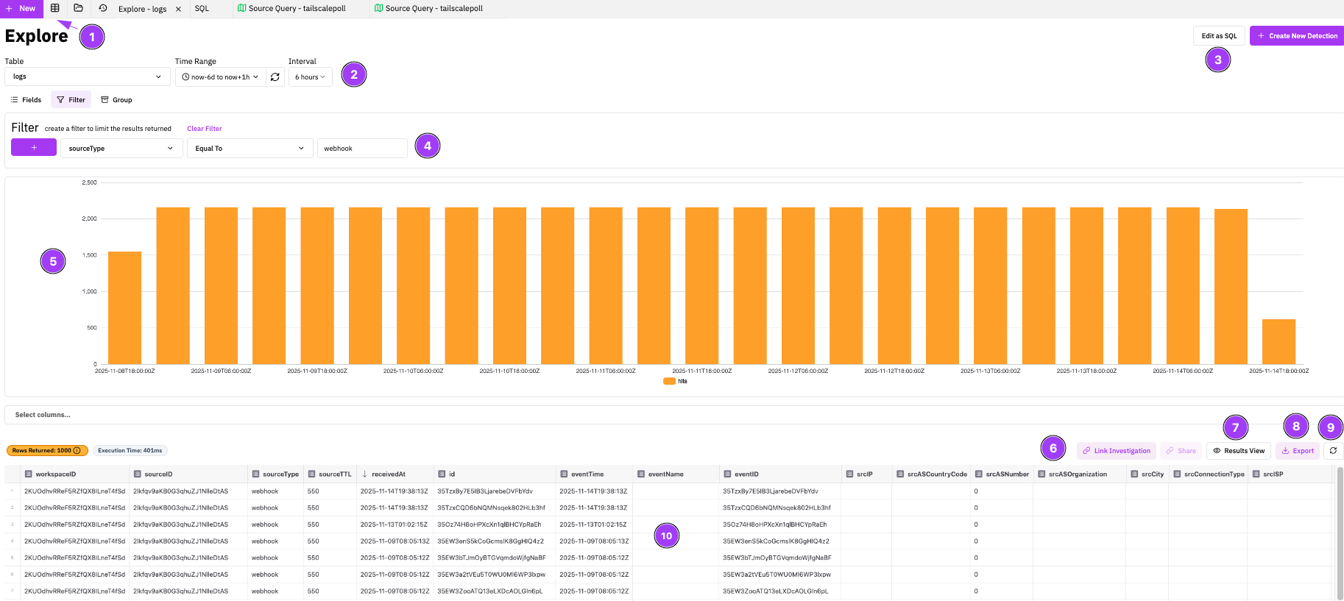The image size is (1344, 601).
Task: Switch to the SQL tab
Action: pos(202,9)
